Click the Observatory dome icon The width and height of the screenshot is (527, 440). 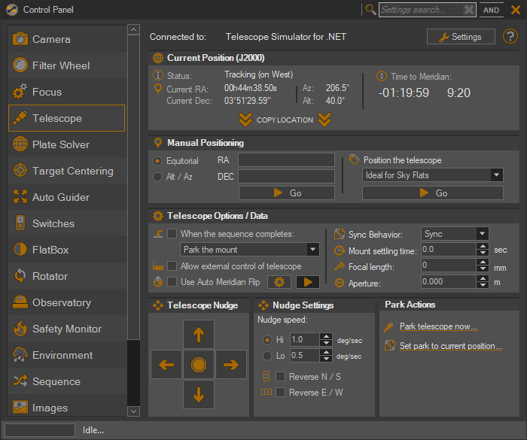point(20,302)
